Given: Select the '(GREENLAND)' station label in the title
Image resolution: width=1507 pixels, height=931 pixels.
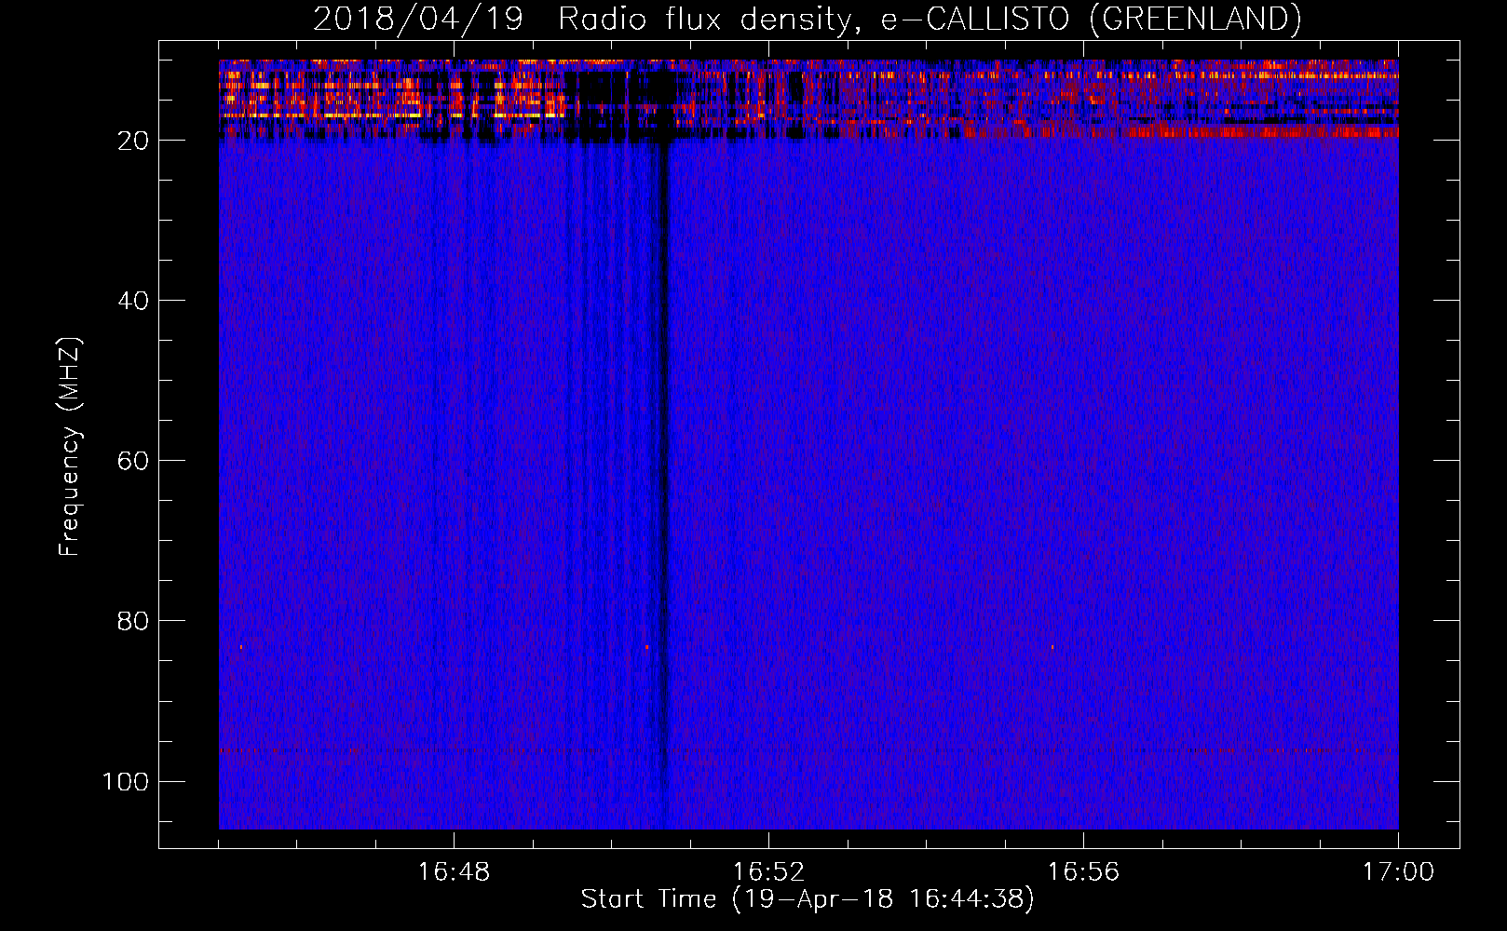Looking at the screenshot, I should tap(1195, 19).
